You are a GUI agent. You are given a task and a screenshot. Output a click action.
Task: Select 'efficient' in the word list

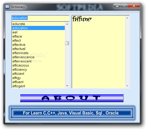38,74
